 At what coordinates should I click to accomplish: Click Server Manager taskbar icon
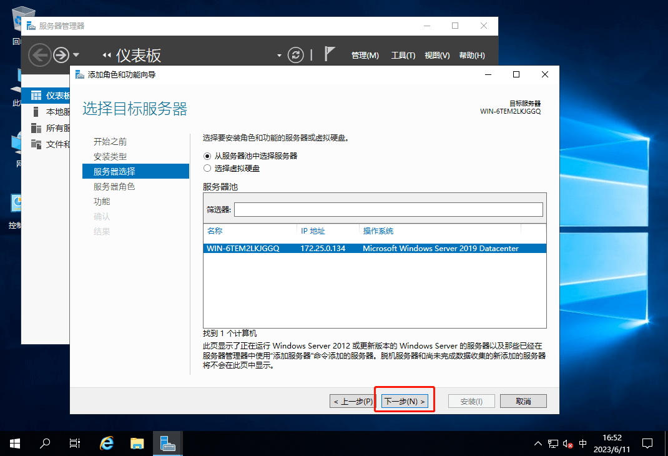(x=168, y=444)
